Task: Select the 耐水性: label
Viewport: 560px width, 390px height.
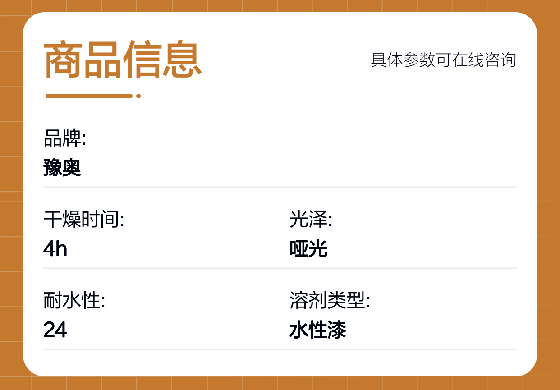Action: [x=74, y=301]
